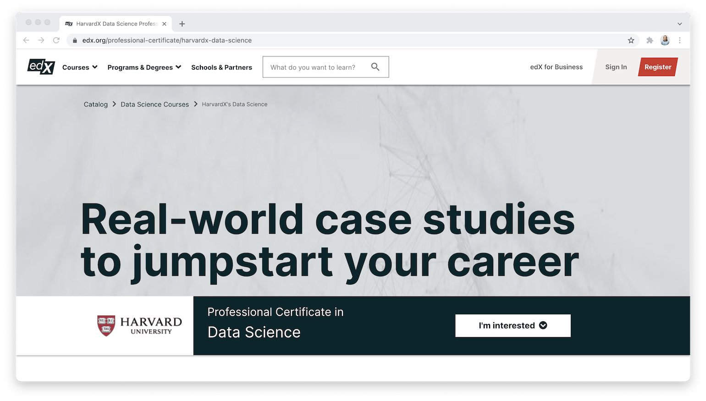
Task: Open the browser three-dot menu
Action: (x=680, y=40)
